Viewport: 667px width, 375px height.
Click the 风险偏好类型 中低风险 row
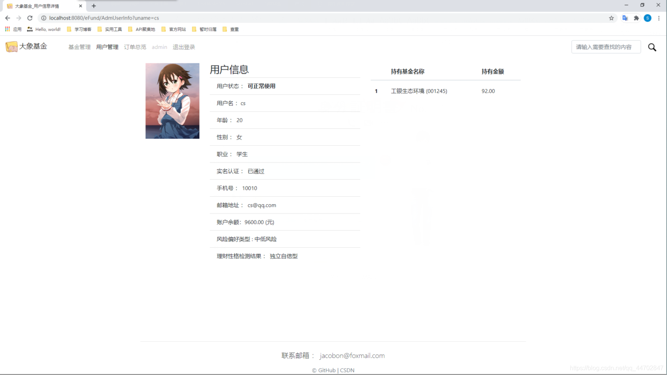click(x=285, y=239)
